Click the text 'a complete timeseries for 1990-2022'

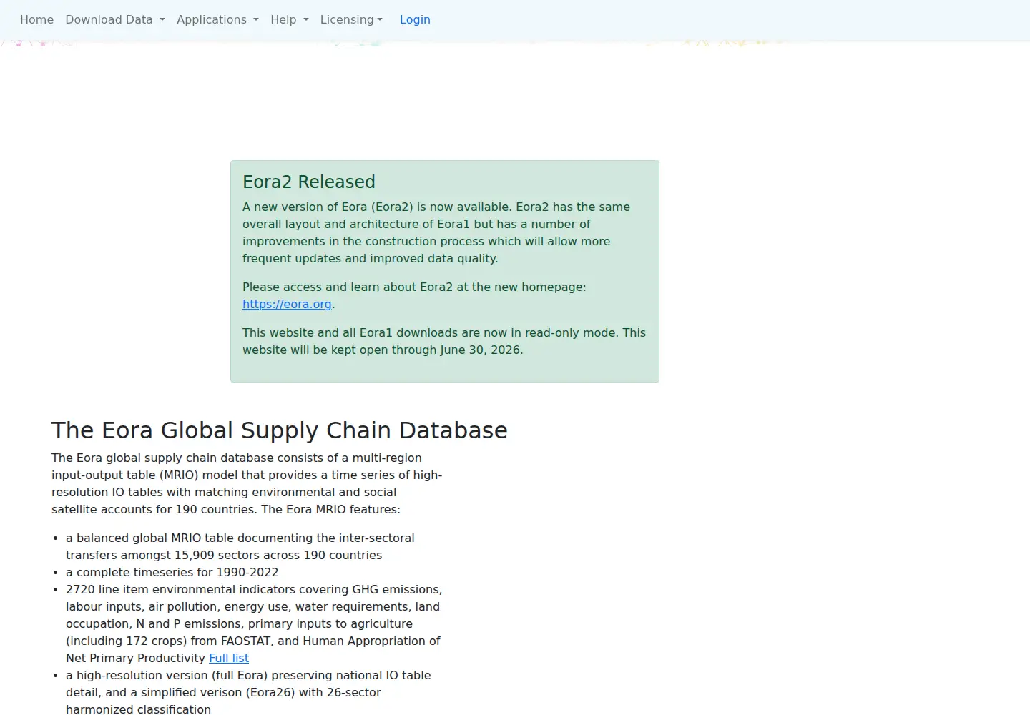[x=172, y=572]
